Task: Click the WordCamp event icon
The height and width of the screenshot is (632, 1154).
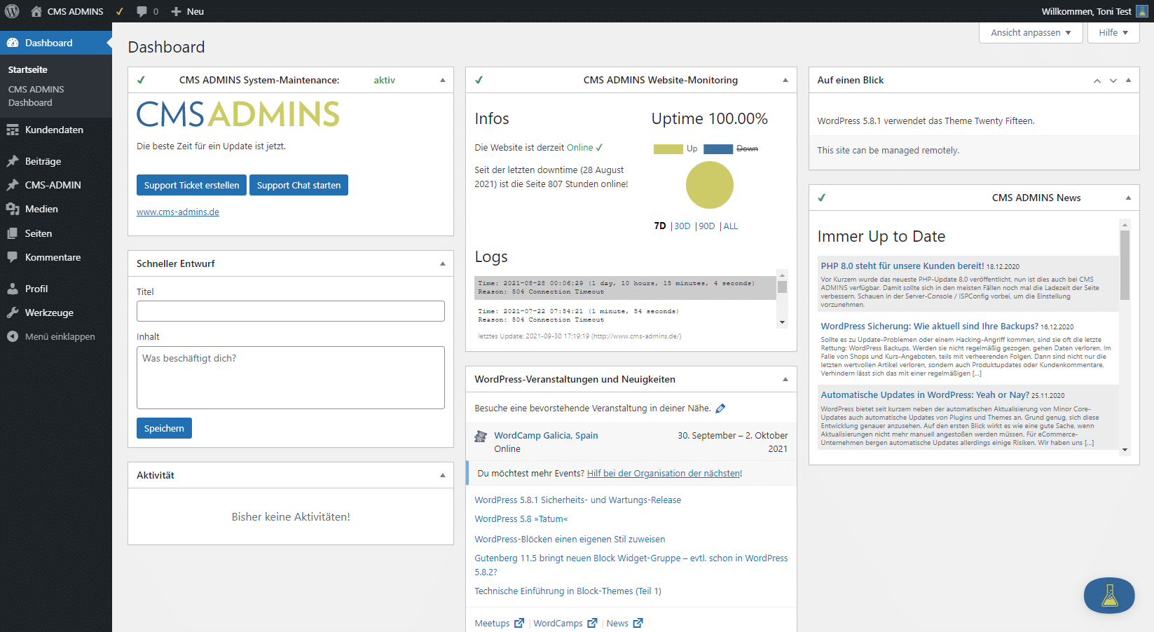Action: pyautogui.click(x=481, y=437)
